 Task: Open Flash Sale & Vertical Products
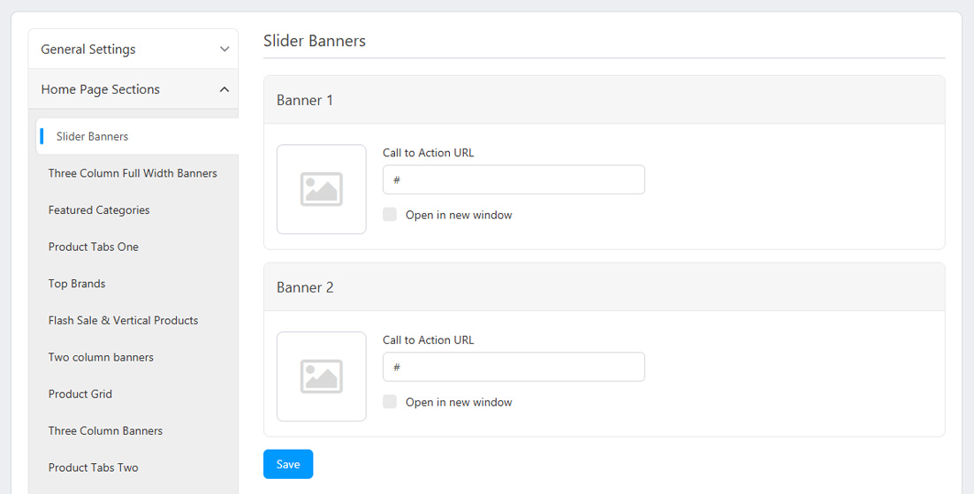123,321
